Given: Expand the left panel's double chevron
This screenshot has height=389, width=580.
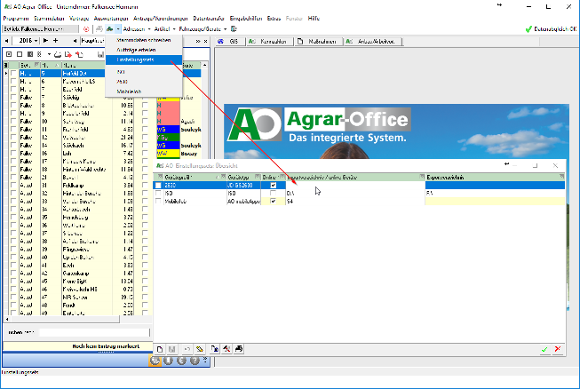Looking at the screenshot, I should click(198, 42).
